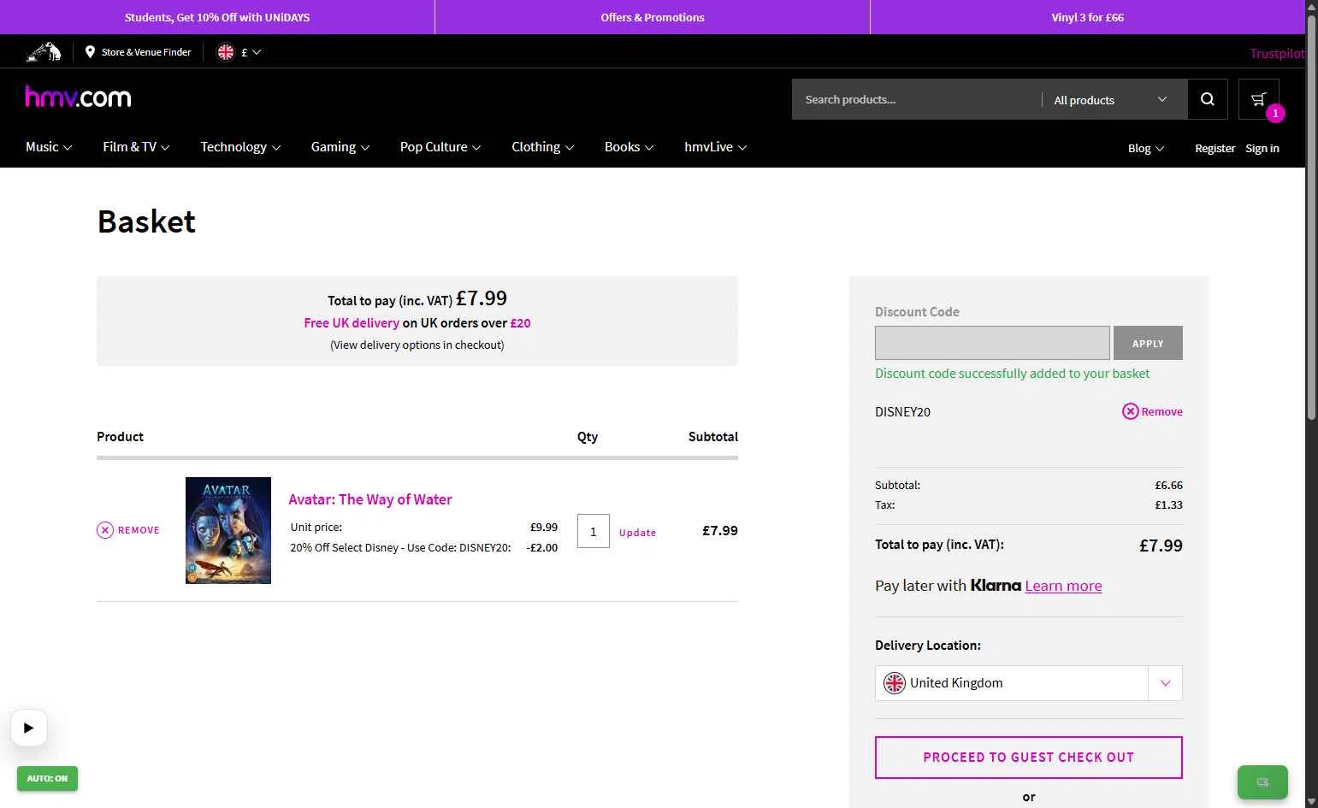1318x808 pixels.
Task: Click the UK flag in Delivery Location
Action: pyautogui.click(x=895, y=683)
